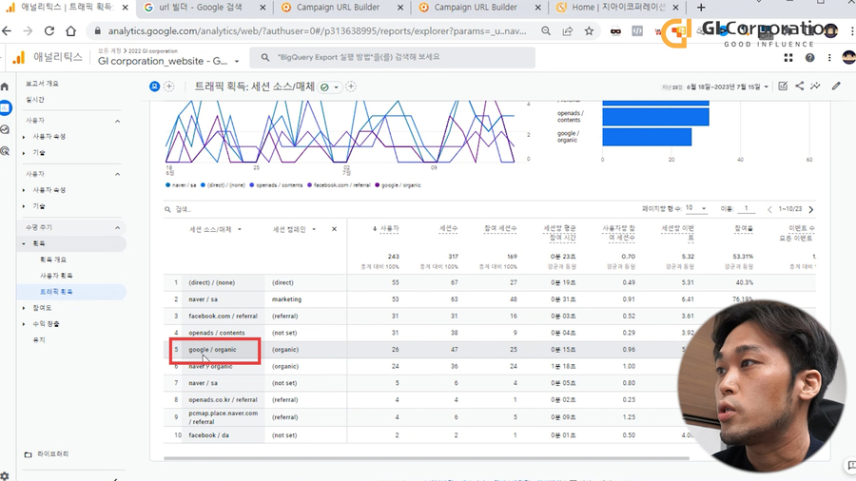Viewport: 856px width, 481px height.
Task: Open 보고서 개요 in sidebar
Action: click(42, 84)
